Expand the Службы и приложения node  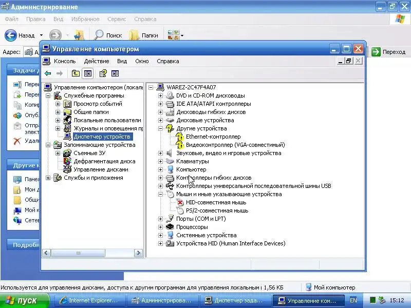48,178
